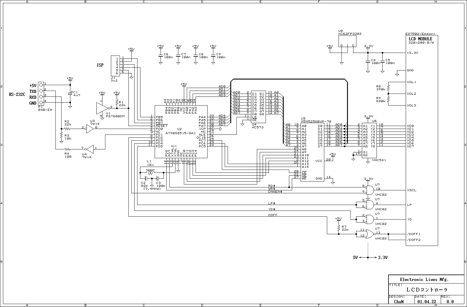Click the U5 M5M5256BVP-70 SRAM chip
Viewport: 467px width, 307px height.
(312, 152)
